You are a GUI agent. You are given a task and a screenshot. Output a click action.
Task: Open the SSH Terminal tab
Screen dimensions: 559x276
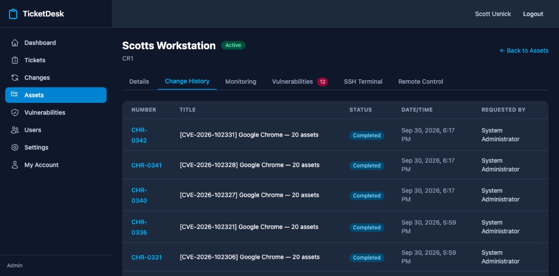coord(363,81)
